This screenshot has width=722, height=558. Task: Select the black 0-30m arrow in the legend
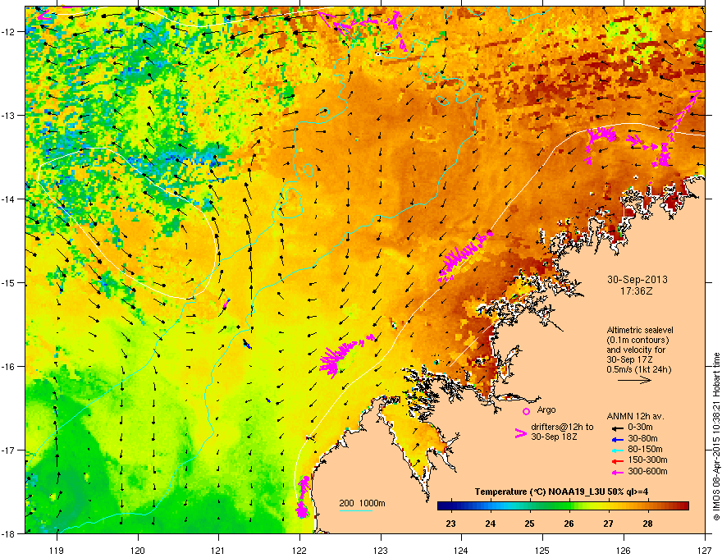pyautogui.click(x=618, y=428)
